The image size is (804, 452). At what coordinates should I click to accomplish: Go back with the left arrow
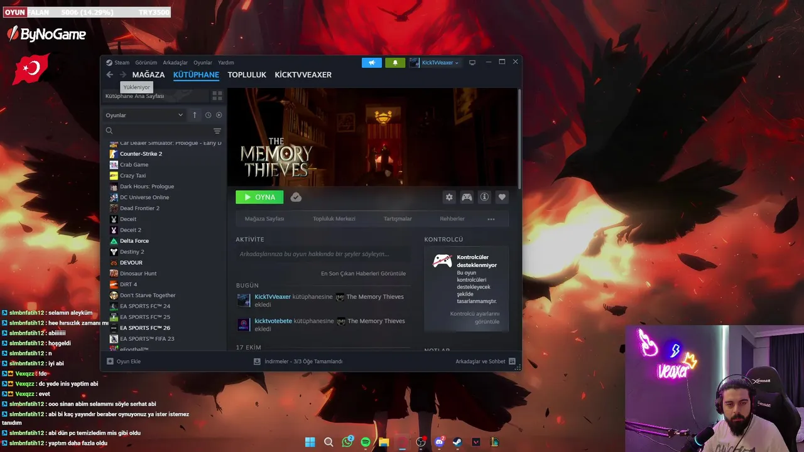(x=109, y=75)
